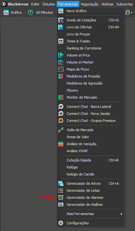Click the Volume at Price icon
The height and width of the screenshot is (231, 135).
pyautogui.click(x=61, y=55)
